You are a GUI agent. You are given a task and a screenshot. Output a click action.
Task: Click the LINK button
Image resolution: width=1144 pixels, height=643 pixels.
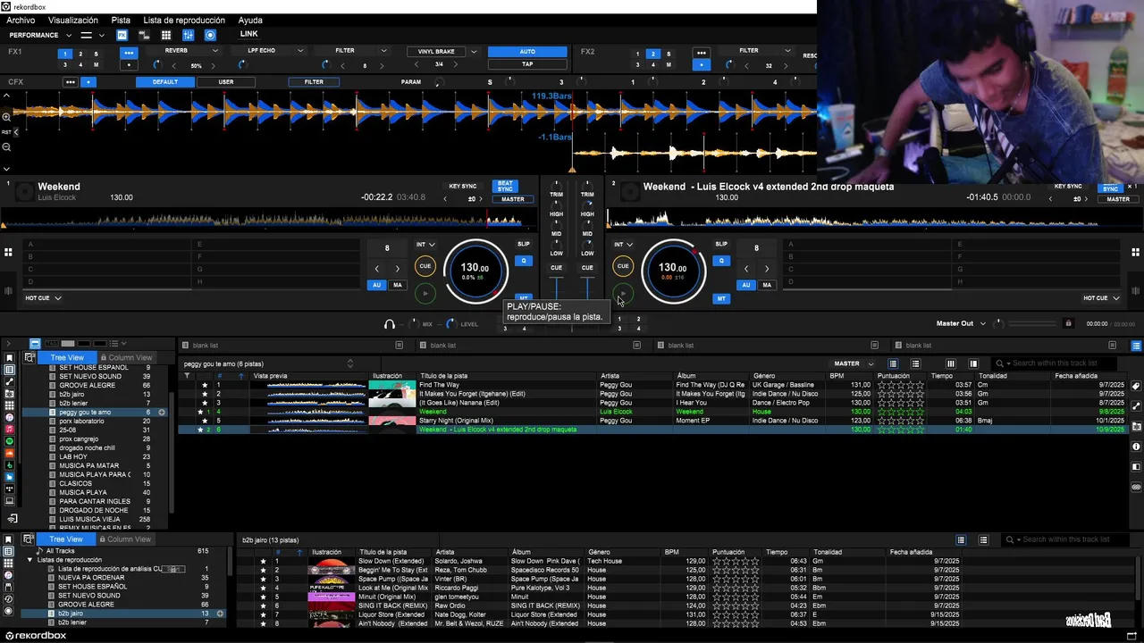[x=248, y=35]
